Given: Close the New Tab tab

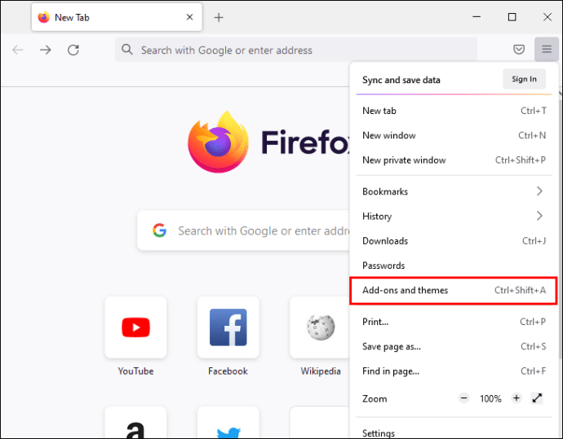Looking at the screenshot, I should point(189,17).
